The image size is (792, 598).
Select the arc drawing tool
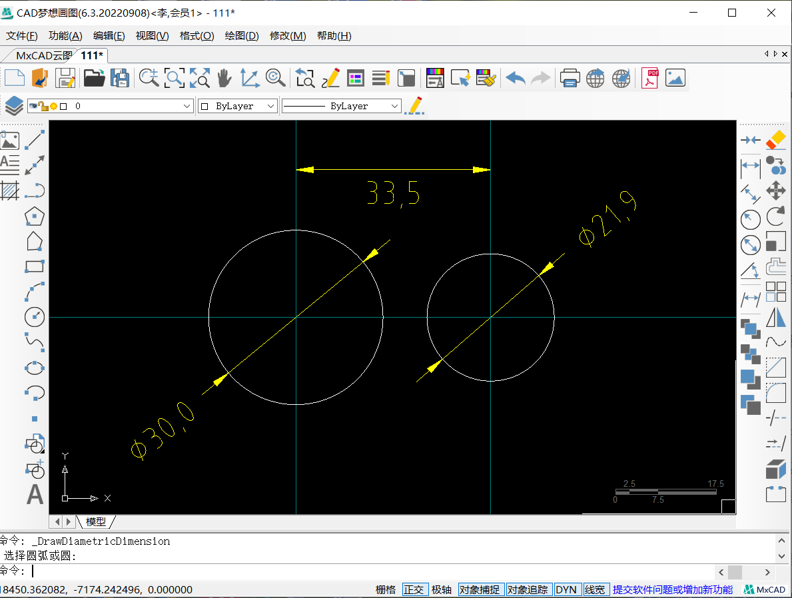35,292
